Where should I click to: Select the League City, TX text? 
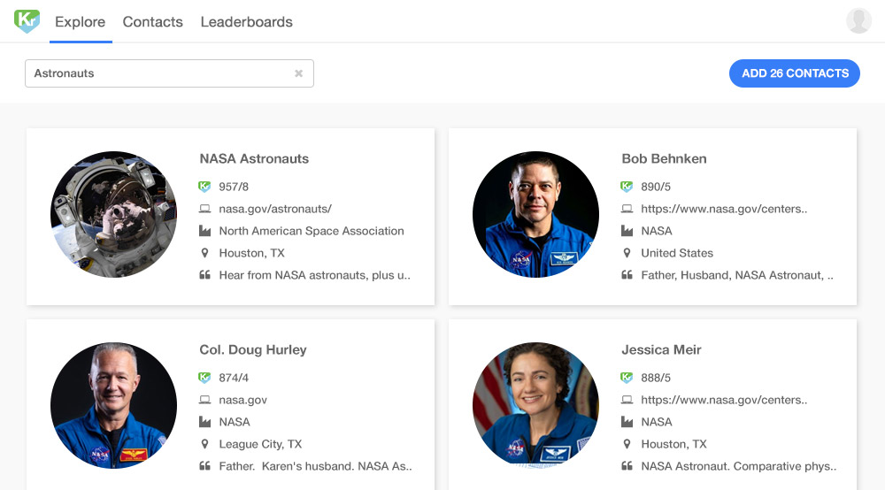(x=260, y=444)
